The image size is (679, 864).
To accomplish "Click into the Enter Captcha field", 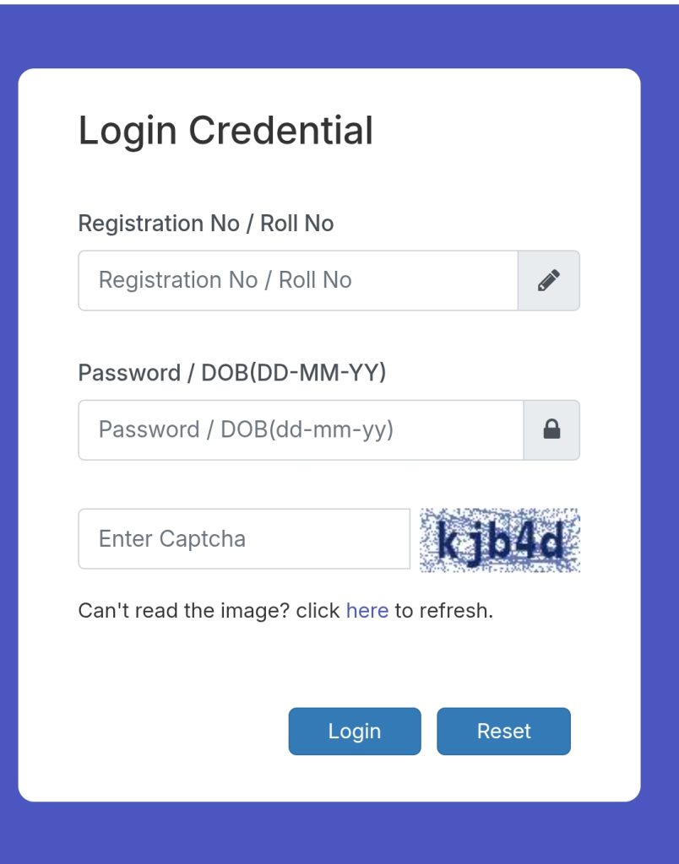I will coord(243,538).
